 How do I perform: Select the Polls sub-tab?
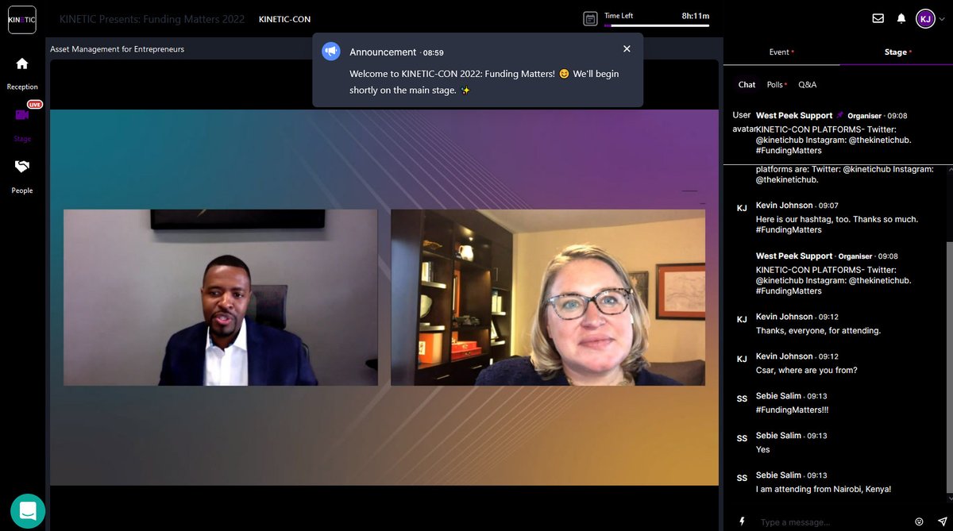[x=777, y=84]
